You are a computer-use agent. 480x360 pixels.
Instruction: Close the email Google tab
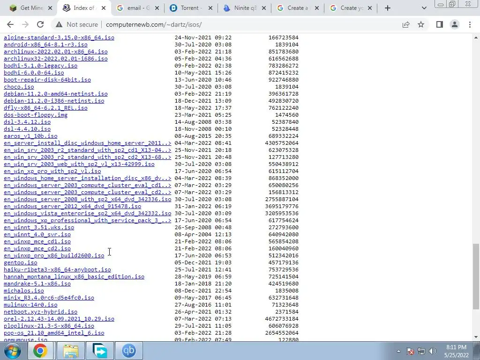tap(157, 8)
